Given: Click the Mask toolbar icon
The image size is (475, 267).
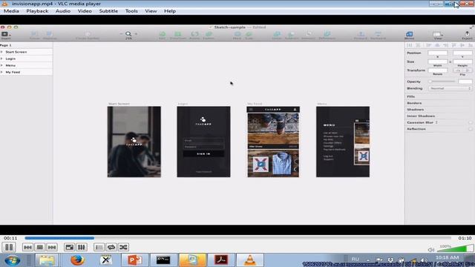Looking at the screenshot, I should click(x=237, y=34).
